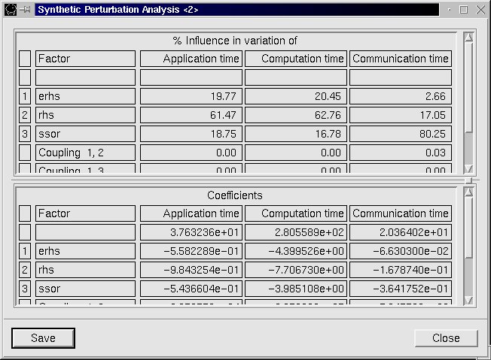
Task: Click up arrow of influence table scrollbar
Action: click(468, 37)
